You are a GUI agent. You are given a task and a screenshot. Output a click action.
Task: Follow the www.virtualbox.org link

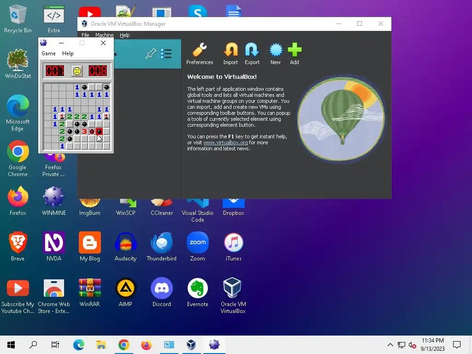tap(225, 142)
